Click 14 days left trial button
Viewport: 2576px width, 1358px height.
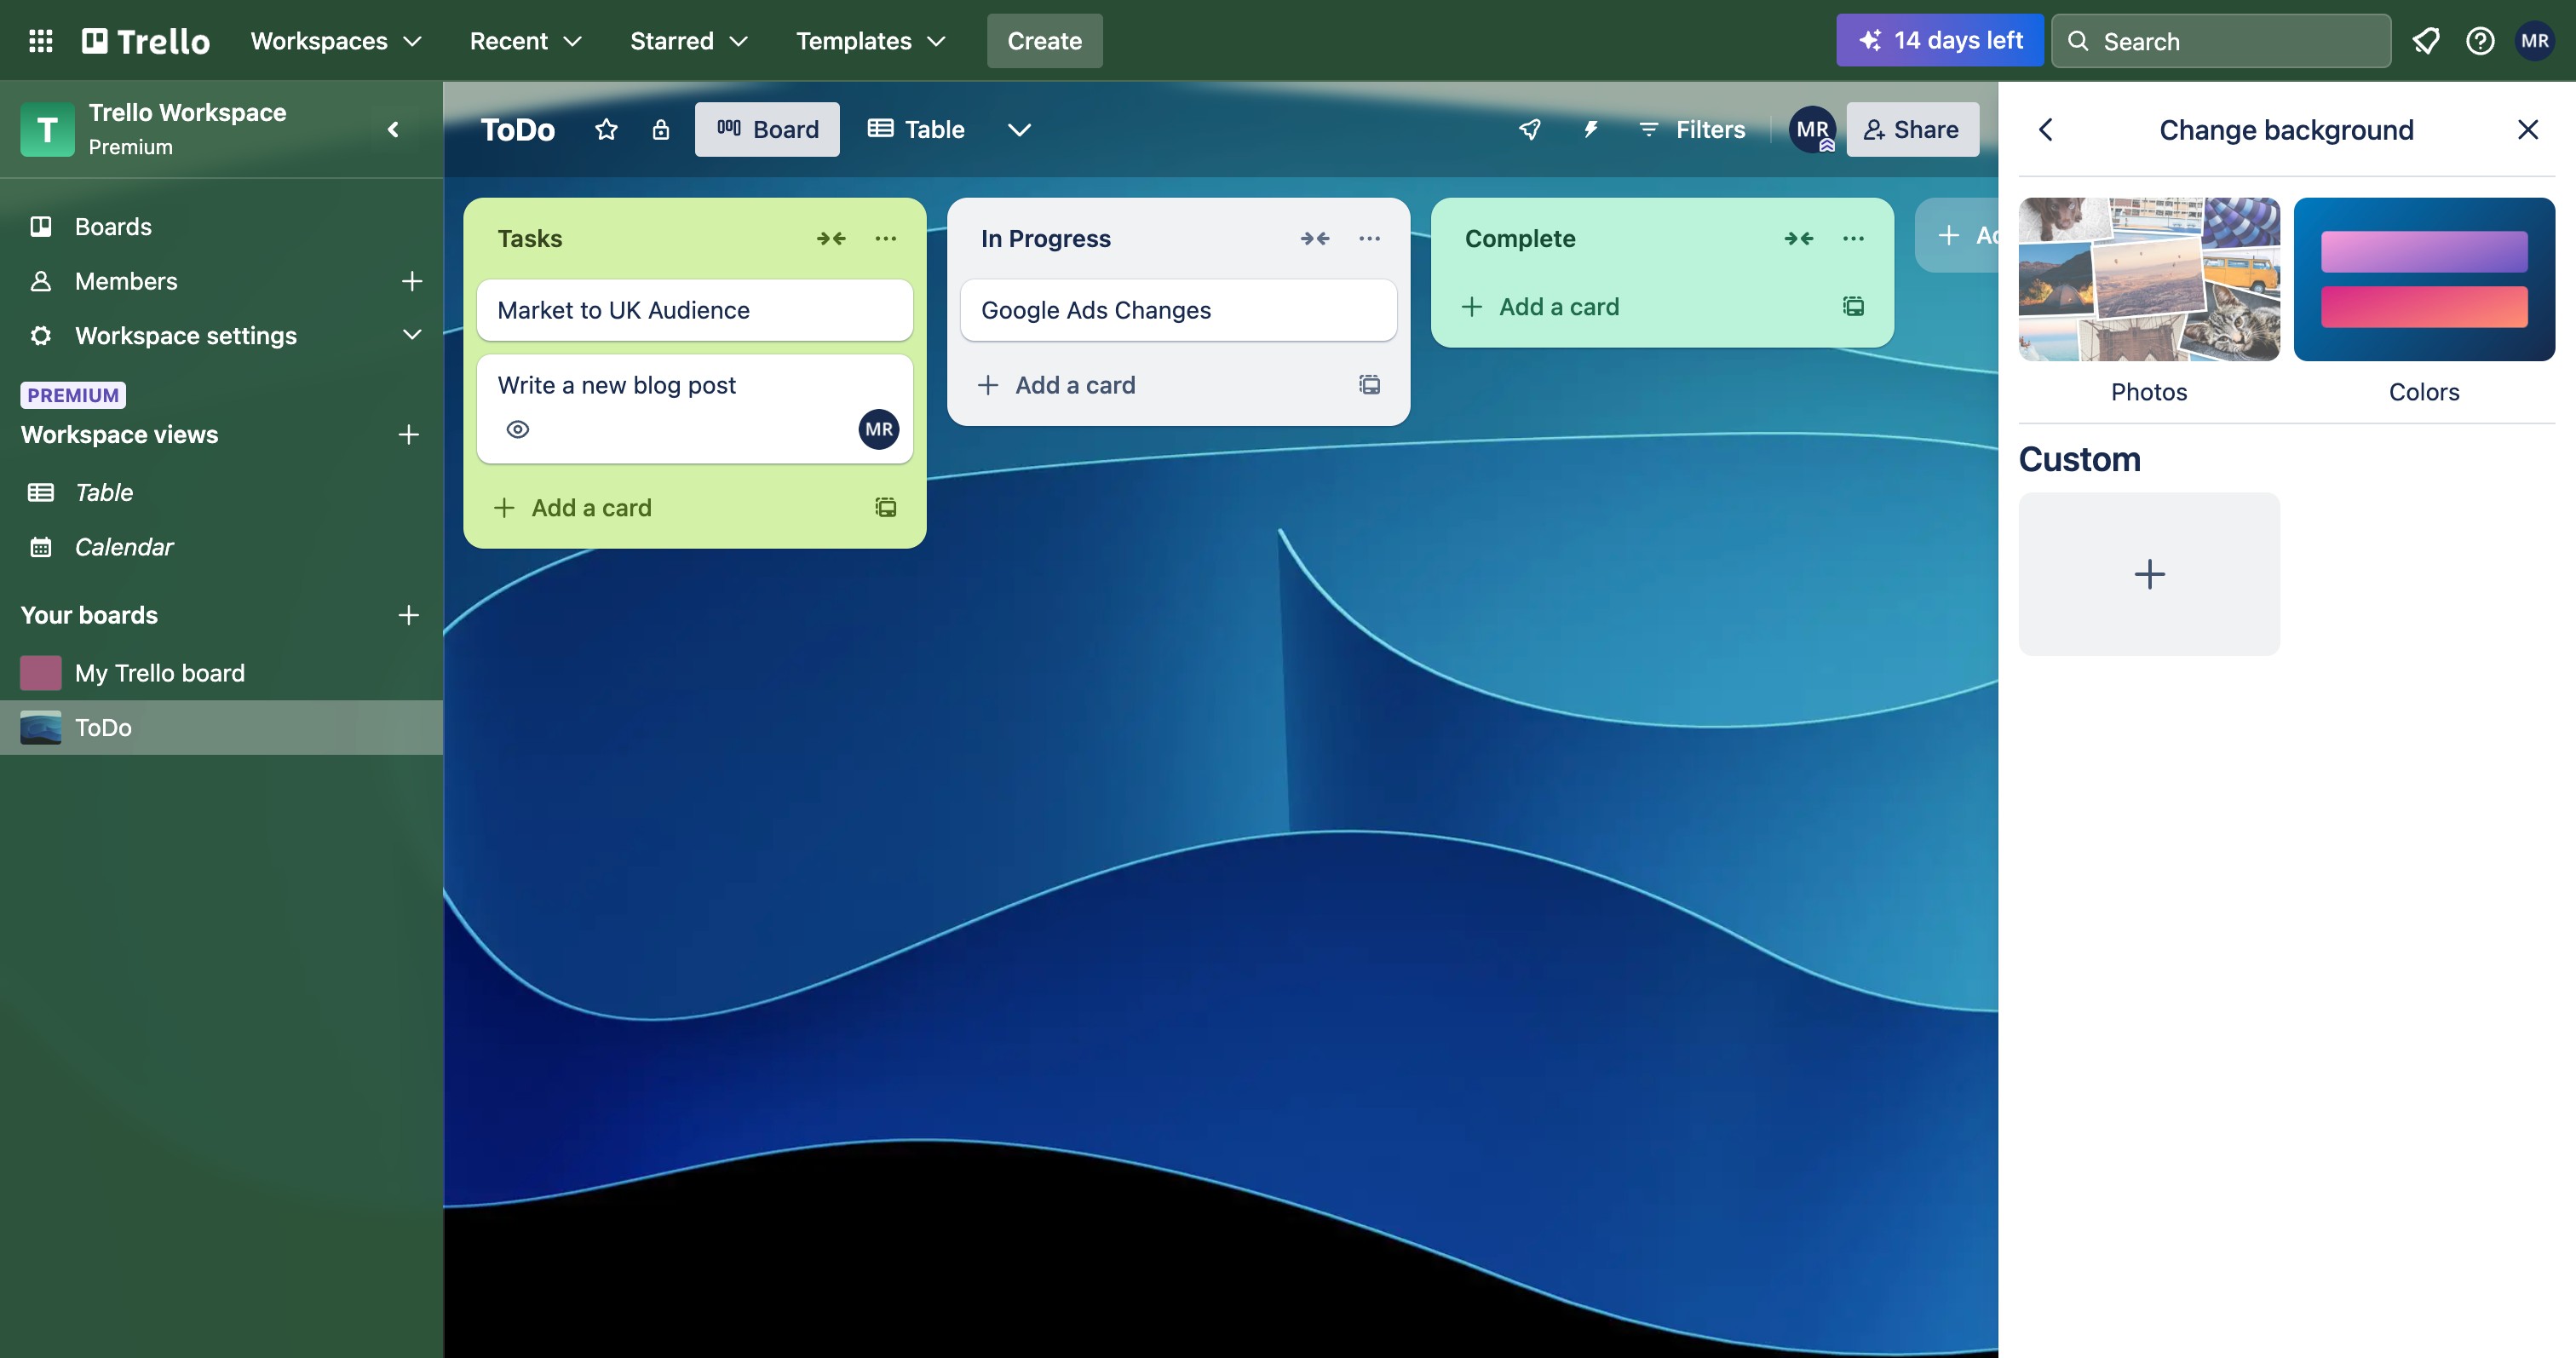pos(1939,41)
